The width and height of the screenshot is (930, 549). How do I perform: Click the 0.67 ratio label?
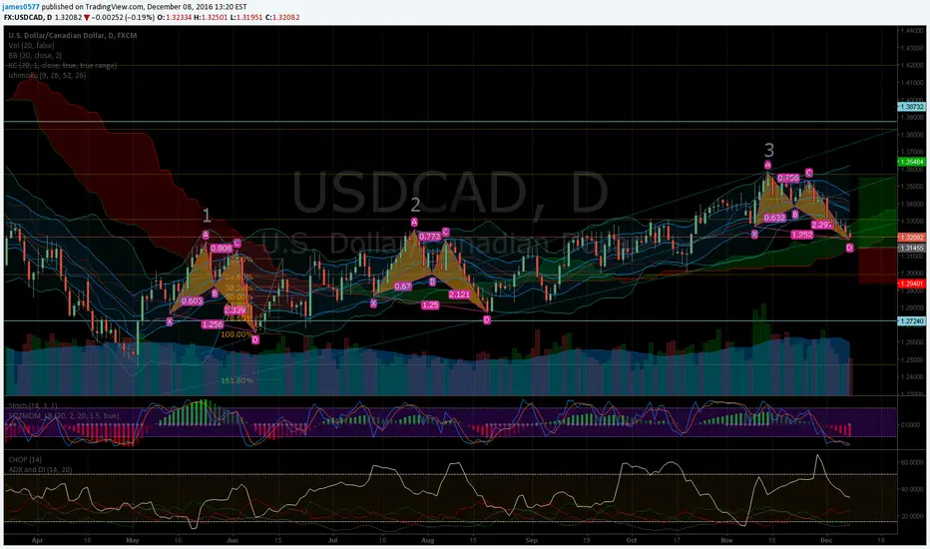pyautogui.click(x=403, y=286)
